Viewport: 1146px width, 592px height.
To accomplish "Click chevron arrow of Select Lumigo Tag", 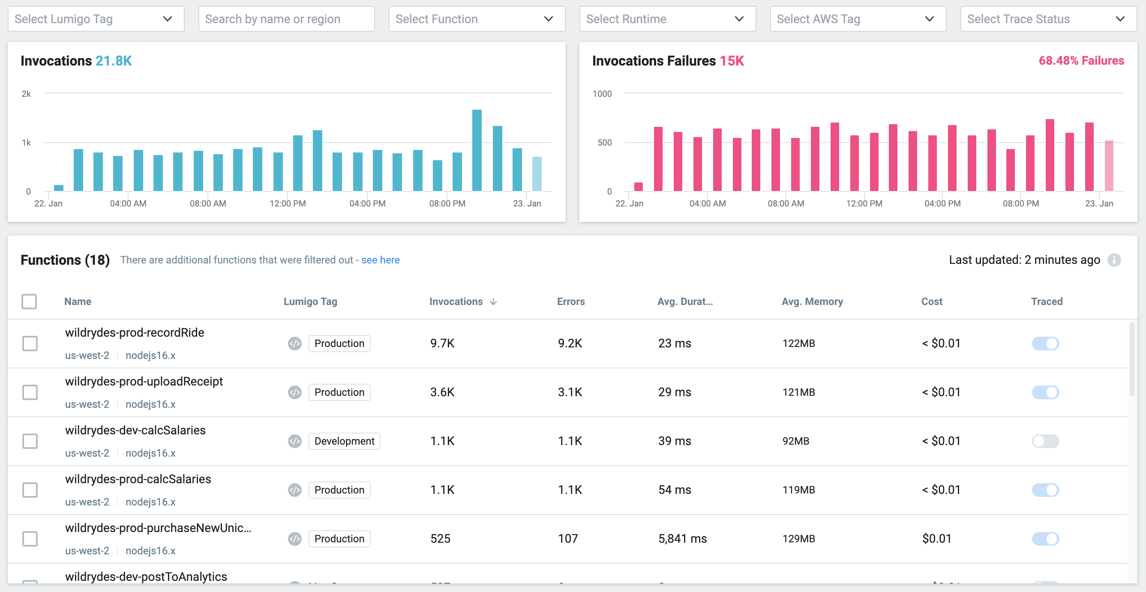I will (x=167, y=19).
